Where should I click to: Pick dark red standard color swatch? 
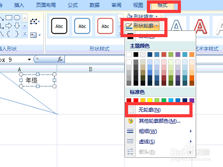click(129, 100)
